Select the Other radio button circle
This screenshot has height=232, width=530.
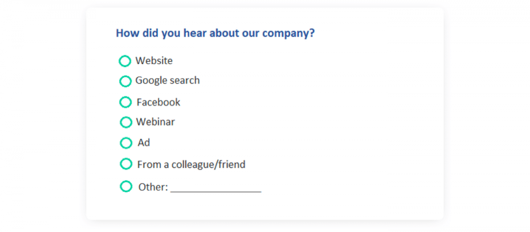pos(126,186)
